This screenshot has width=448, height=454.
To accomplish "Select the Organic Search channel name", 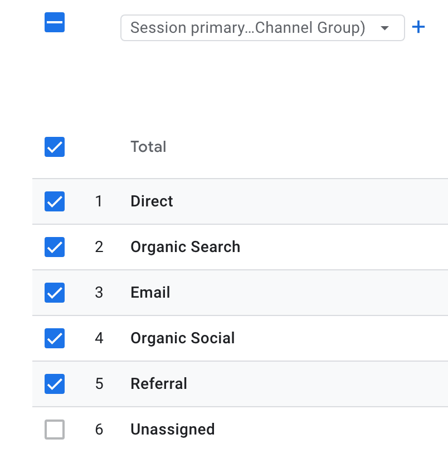I will pos(185,247).
